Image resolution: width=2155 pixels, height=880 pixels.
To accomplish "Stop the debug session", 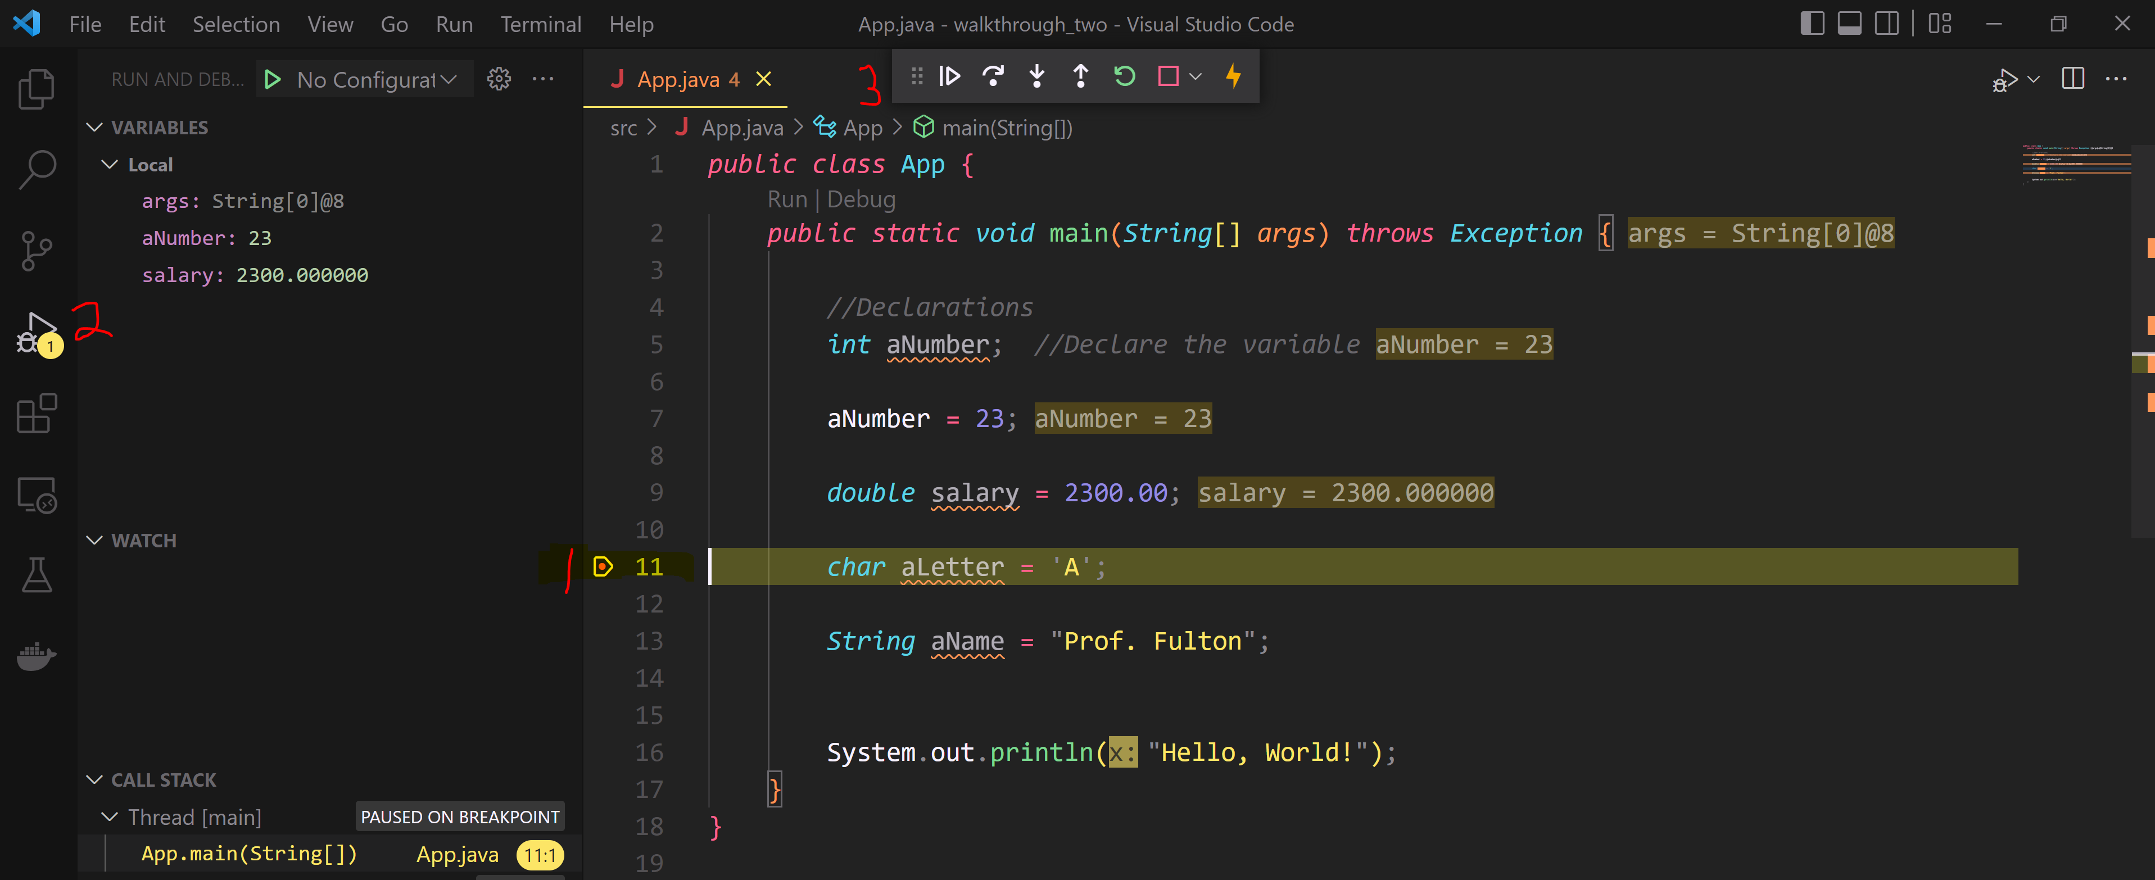I will click(1169, 76).
